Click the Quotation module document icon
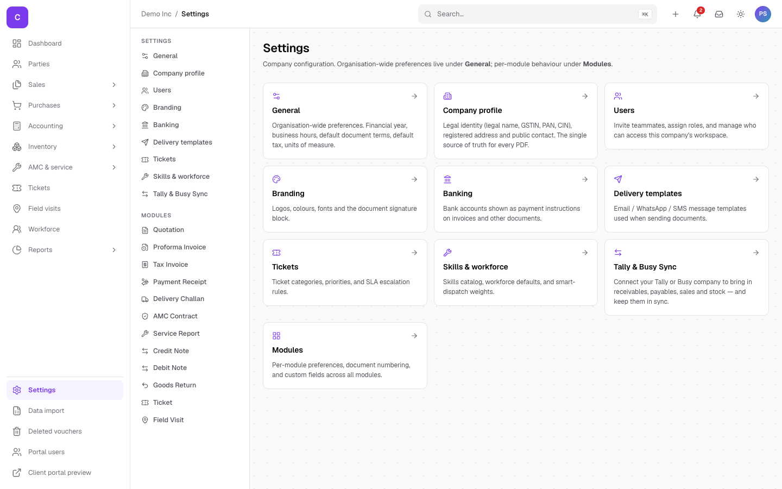The height and width of the screenshot is (489, 782). click(x=145, y=230)
